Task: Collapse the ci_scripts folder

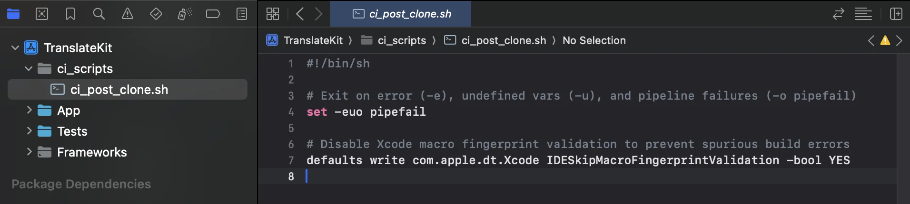Action: tap(29, 69)
